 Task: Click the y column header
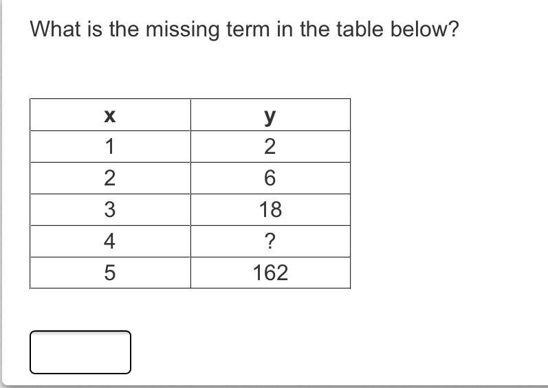(x=270, y=115)
